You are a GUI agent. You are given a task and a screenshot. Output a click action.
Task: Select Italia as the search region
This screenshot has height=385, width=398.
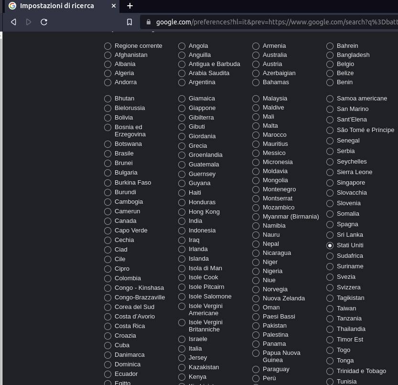(182, 349)
